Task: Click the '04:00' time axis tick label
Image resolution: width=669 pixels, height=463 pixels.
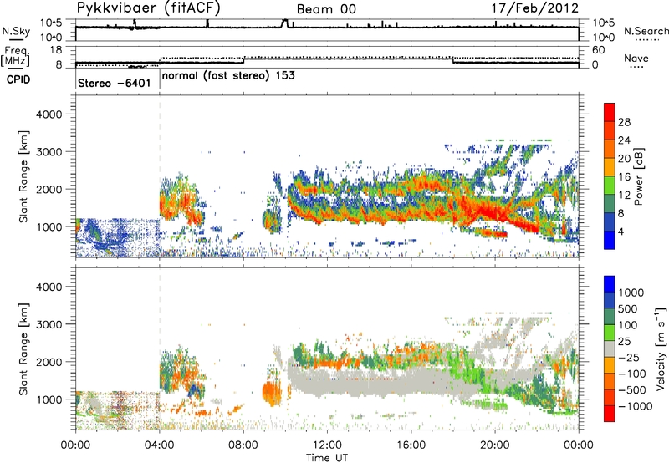Action: 159,445
